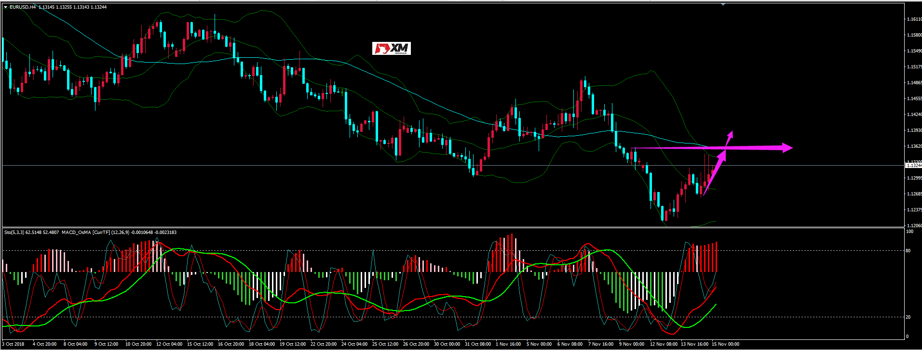Click the stochastic level 100 scale label
The height and width of the screenshot is (350, 922).
coord(909,232)
